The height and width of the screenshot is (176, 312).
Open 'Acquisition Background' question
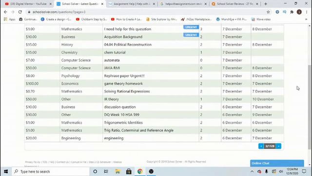123,37
